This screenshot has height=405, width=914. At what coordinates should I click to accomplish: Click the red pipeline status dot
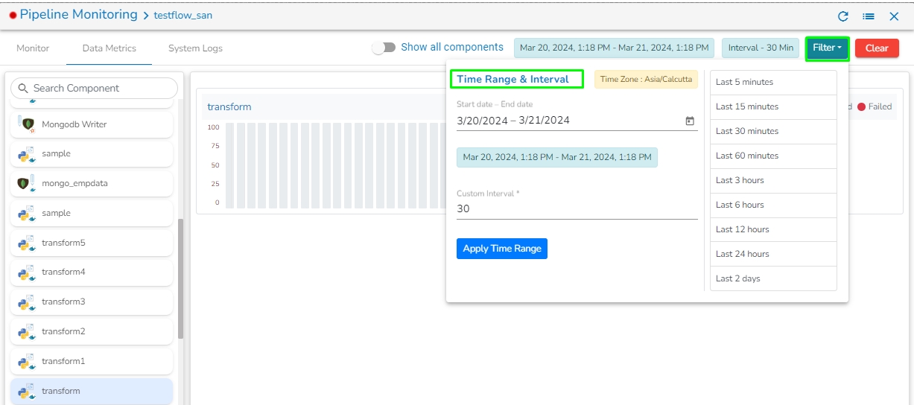pos(13,16)
